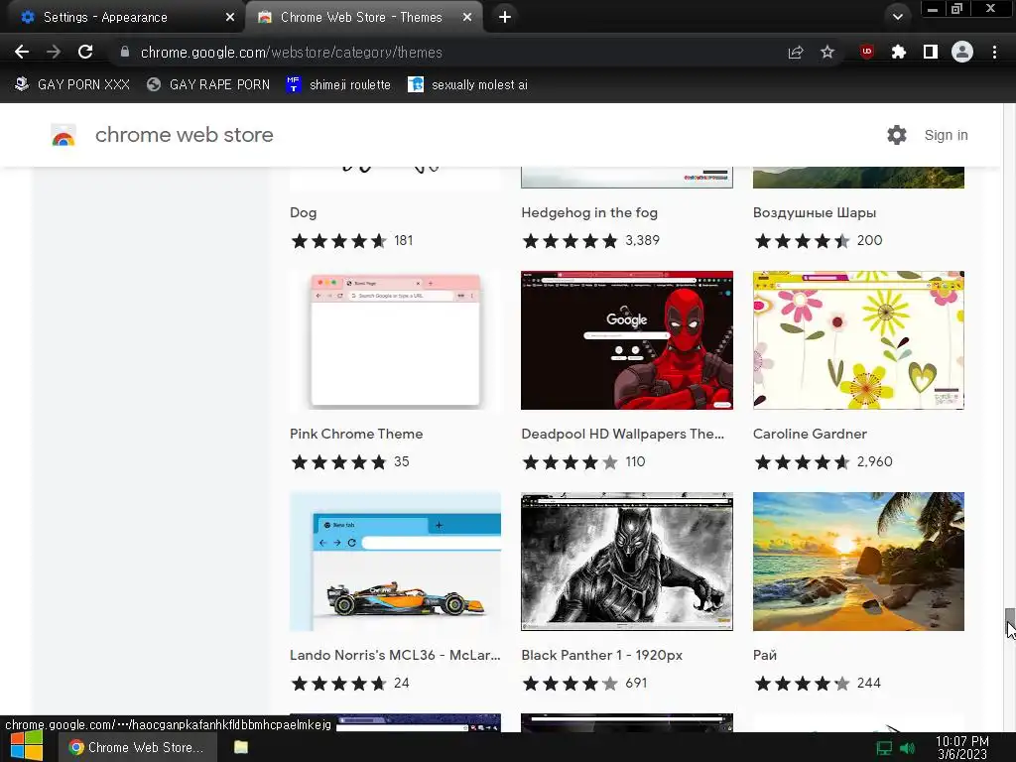Click the chrome web store title
This screenshot has width=1016, height=762.
point(184,135)
